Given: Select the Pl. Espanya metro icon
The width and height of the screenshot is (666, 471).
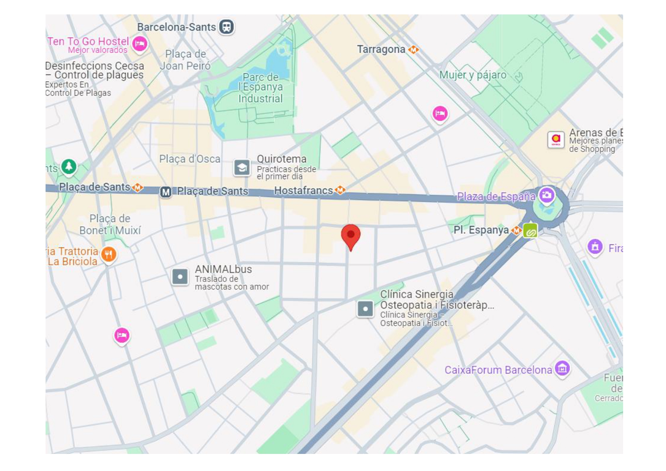Looking at the screenshot, I should [516, 230].
